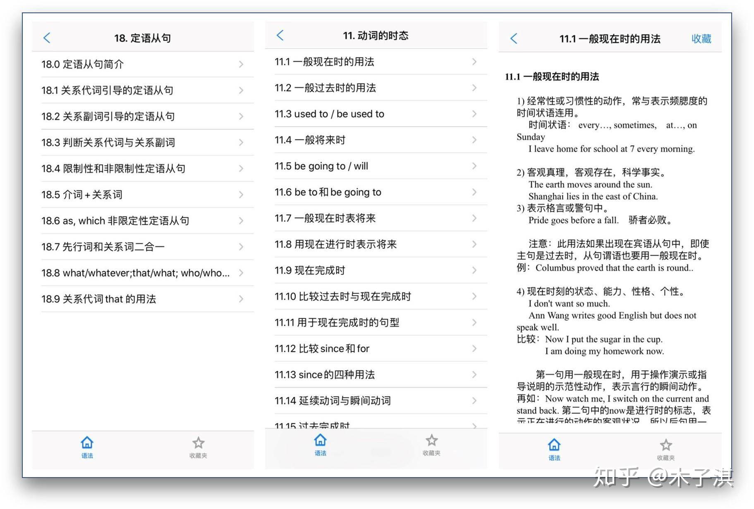Expand chevron for 11.3 used to / be used to

tap(474, 114)
